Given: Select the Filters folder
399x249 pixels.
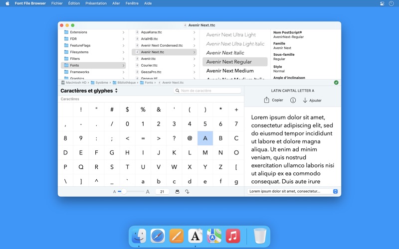Looking at the screenshot, I should click(93, 59).
